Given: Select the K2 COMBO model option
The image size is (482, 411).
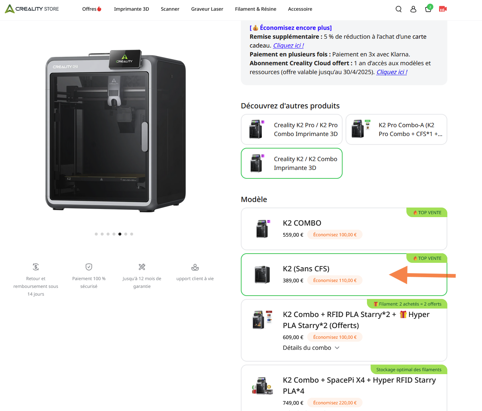Looking at the screenshot, I should pos(344,229).
